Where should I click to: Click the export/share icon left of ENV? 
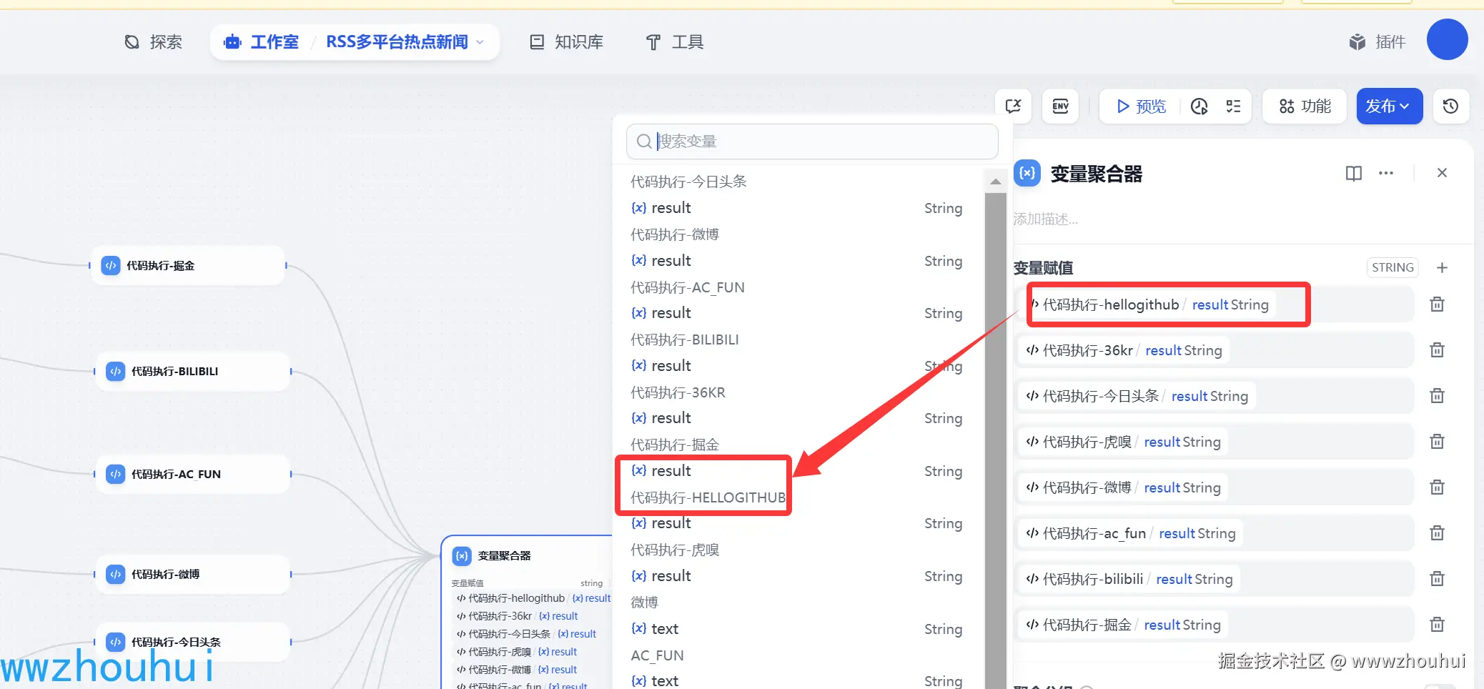pyautogui.click(x=1013, y=106)
